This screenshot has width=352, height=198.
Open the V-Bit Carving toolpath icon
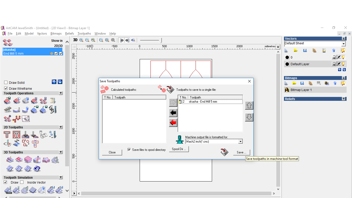(26, 135)
